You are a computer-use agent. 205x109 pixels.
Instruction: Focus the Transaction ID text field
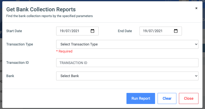tap(127, 63)
